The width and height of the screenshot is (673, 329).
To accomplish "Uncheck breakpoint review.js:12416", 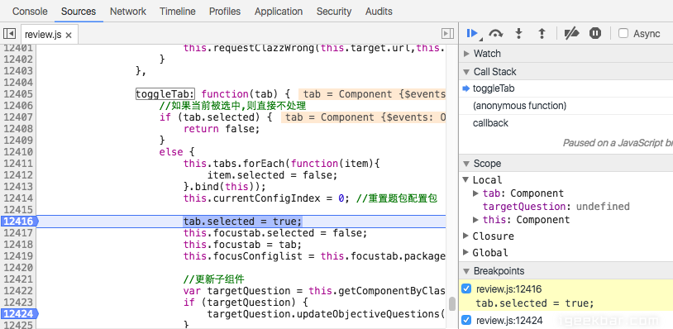I will 466,288.
